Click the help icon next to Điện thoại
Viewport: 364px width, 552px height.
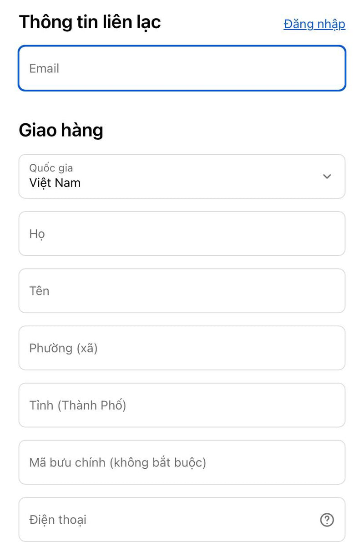(327, 520)
